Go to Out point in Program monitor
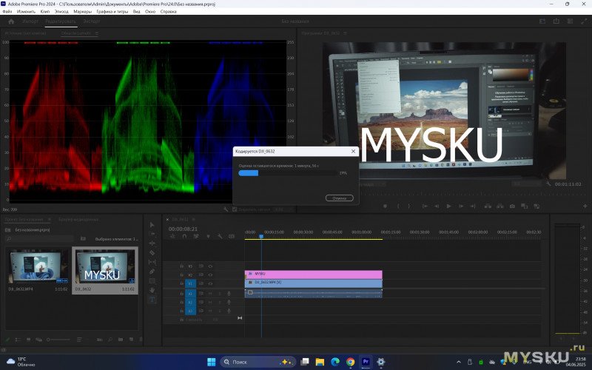 tap(473, 206)
